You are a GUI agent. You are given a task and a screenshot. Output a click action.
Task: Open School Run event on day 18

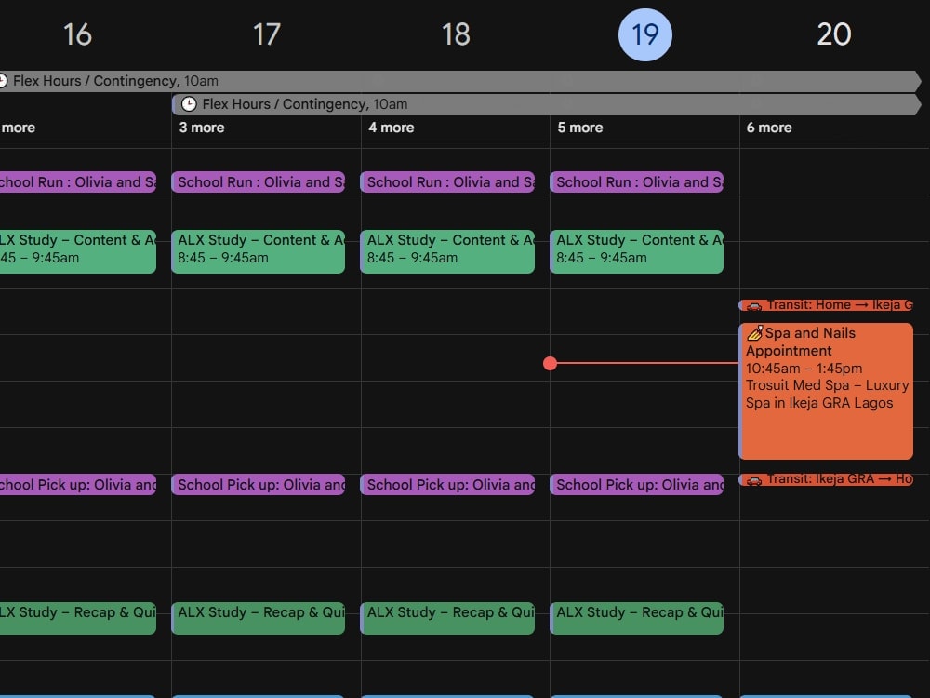point(447,182)
